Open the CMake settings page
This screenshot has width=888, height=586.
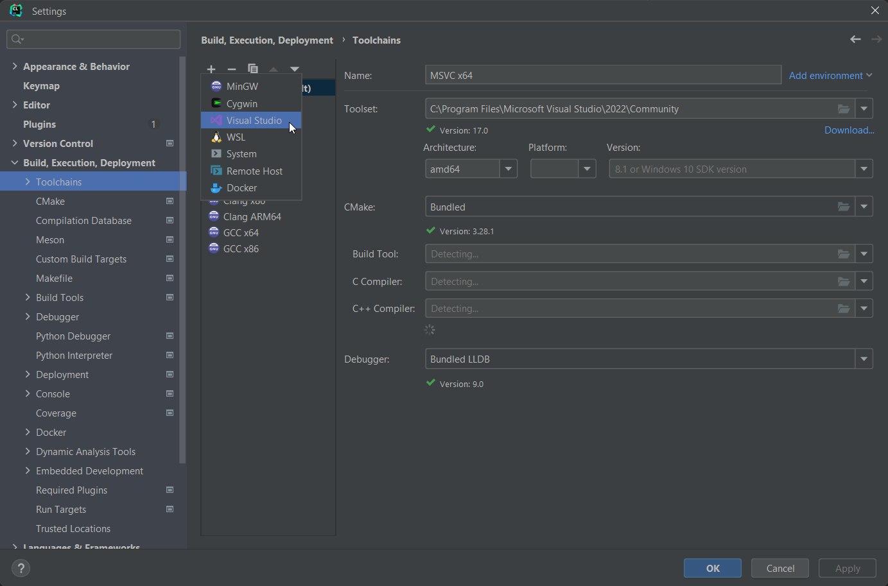(x=50, y=201)
